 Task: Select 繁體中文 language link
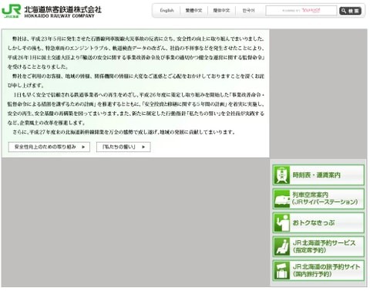[193, 11]
